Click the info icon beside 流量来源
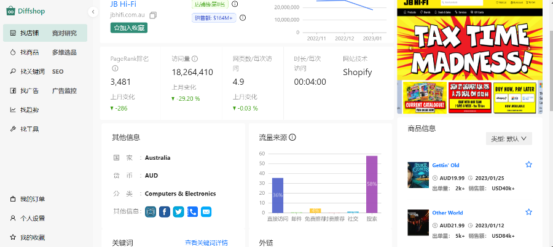The height and width of the screenshot is (247, 553). point(292,138)
